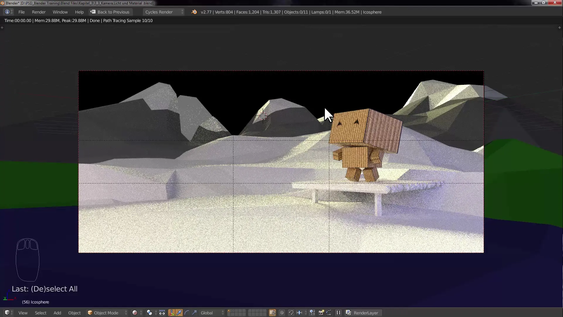
Task: Pause the viewport preview render
Action: coord(338,313)
